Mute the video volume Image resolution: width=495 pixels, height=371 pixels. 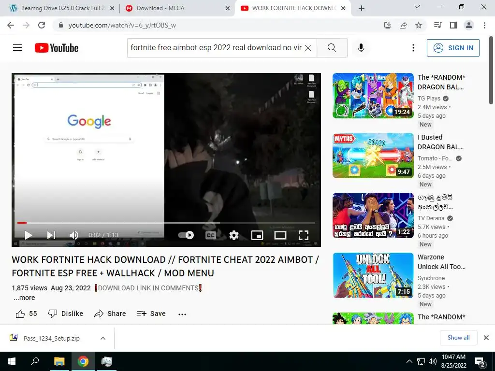tap(73, 235)
